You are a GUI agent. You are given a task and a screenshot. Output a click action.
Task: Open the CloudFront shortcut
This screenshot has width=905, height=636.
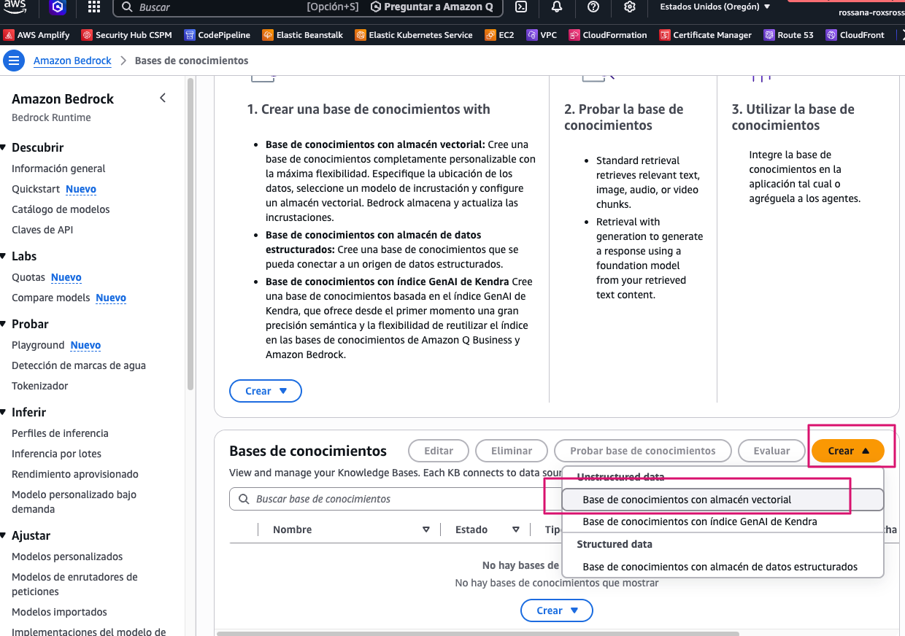tap(855, 35)
